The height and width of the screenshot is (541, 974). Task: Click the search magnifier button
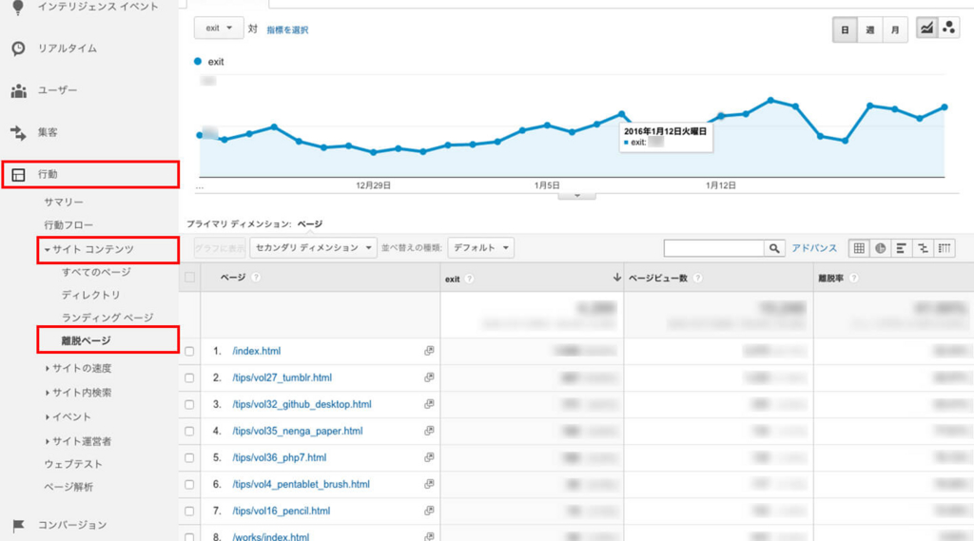coord(774,248)
